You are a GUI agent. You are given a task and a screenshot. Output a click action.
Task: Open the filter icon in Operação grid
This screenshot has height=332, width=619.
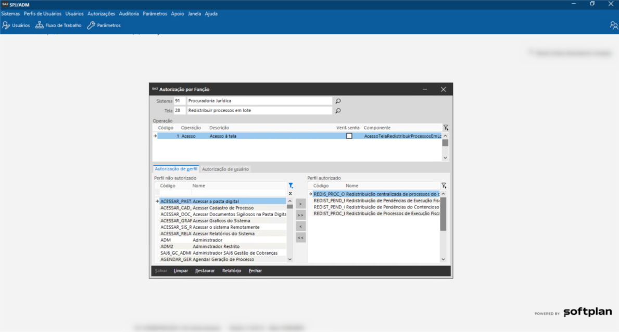tap(445, 127)
